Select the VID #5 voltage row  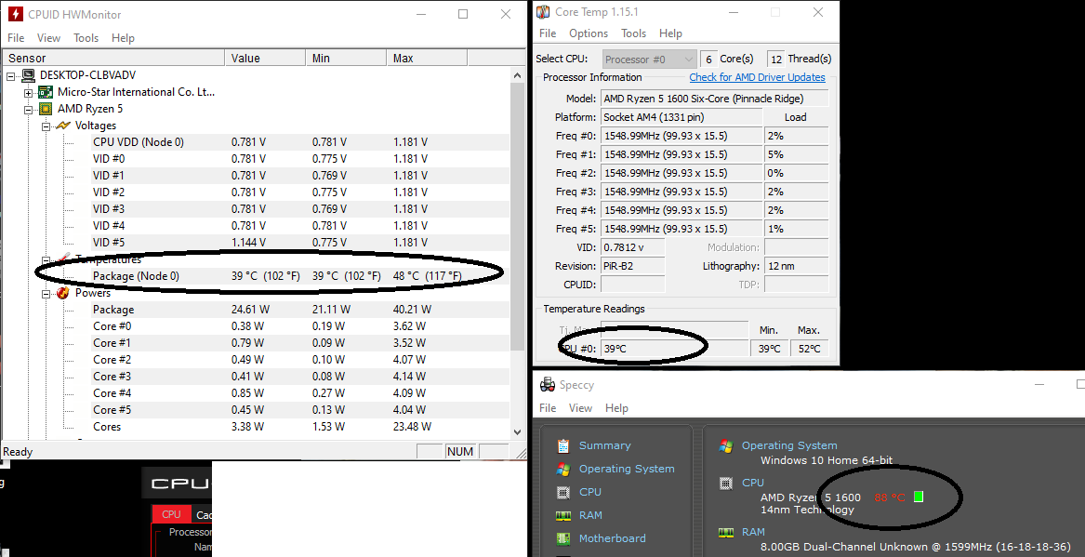click(x=300, y=243)
